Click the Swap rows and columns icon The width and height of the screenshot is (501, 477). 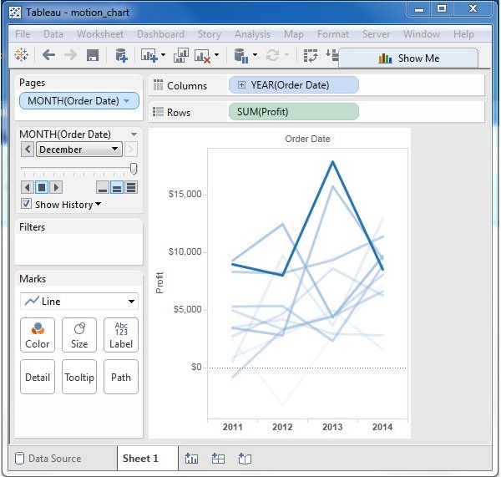[311, 56]
